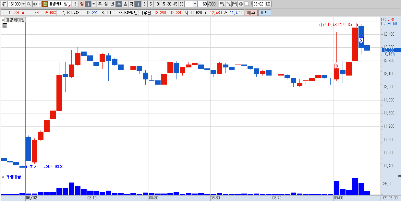Screen dimensions: 401x201
Task: Click the 매도 sell button
Action: tap(265, 13)
